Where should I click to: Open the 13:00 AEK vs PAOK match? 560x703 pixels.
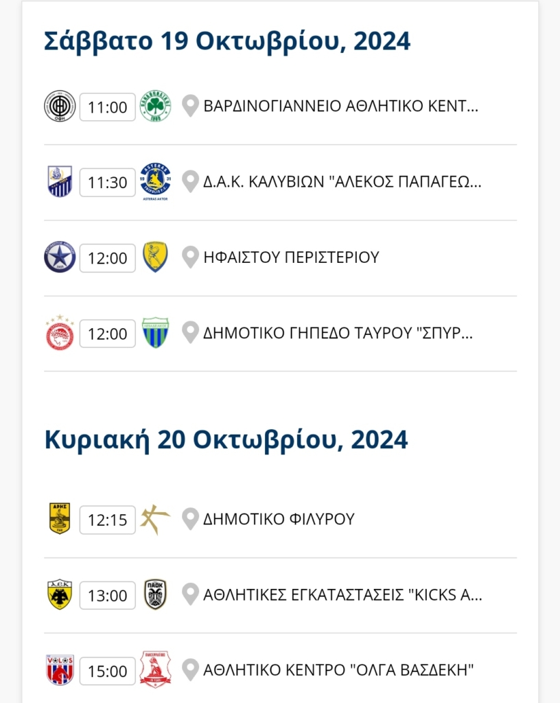tap(281, 595)
